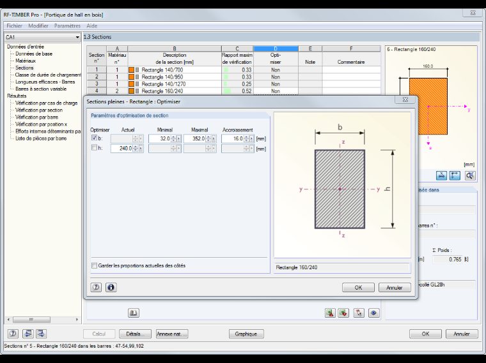Click the Minimal b input field
This screenshot has width=486, height=363.
[x=160, y=138]
